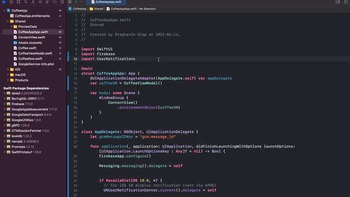Screen dimensions: 350x197
Task: Click 'class AppDelegate' declaration text
Action: coord(100,132)
